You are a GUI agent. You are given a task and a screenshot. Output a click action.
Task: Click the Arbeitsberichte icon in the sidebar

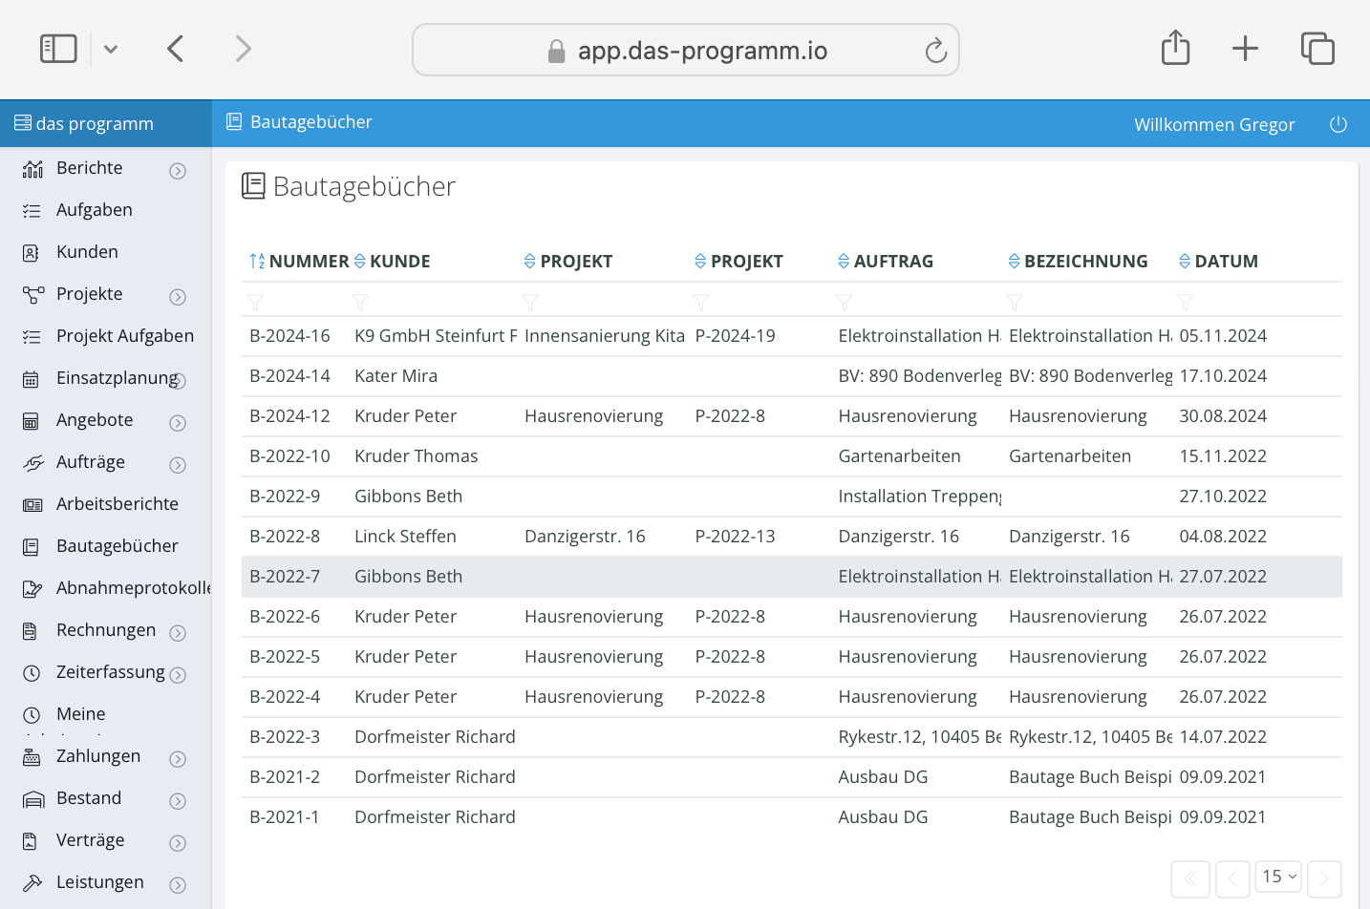coord(32,505)
